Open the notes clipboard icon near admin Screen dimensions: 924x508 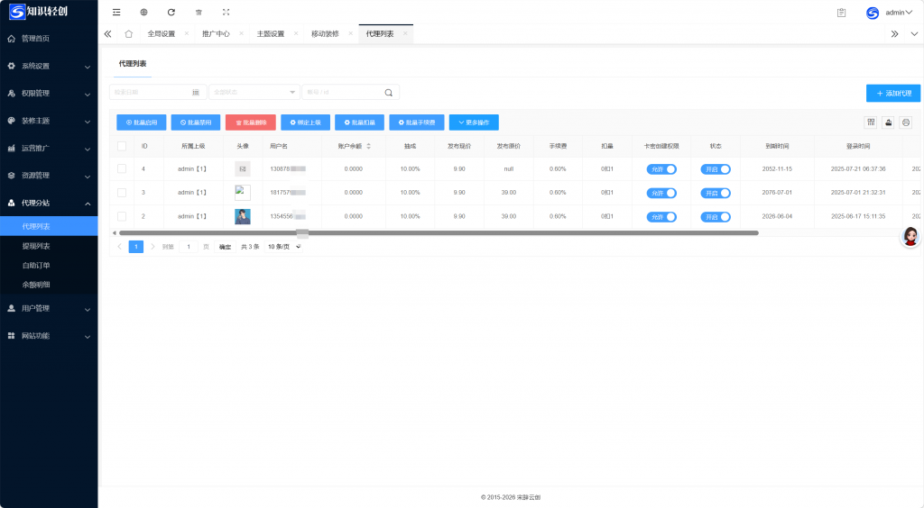click(x=842, y=13)
